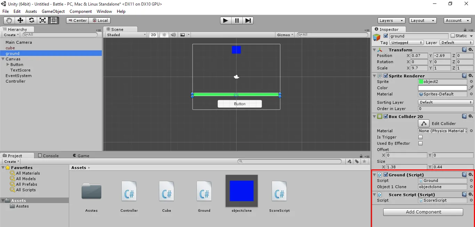The width and height of the screenshot is (475, 227).
Task: Open Score Script help book icon
Action: [464, 194]
